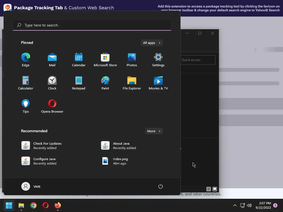
Task: Open Opera from the taskbar
Action: (x=46, y=205)
